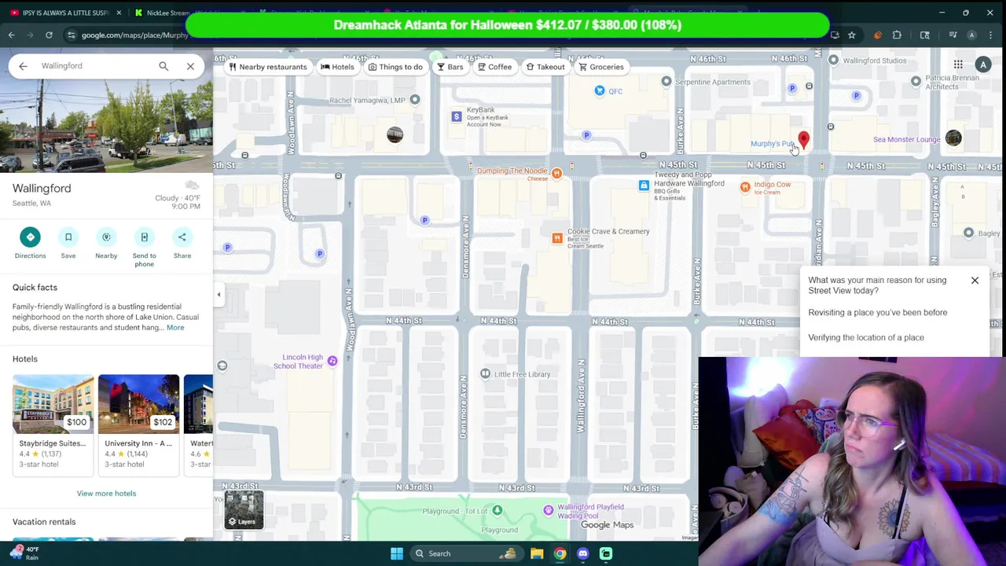Click the Lincoln High School Theater marker
The image size is (1006, 566).
332,361
